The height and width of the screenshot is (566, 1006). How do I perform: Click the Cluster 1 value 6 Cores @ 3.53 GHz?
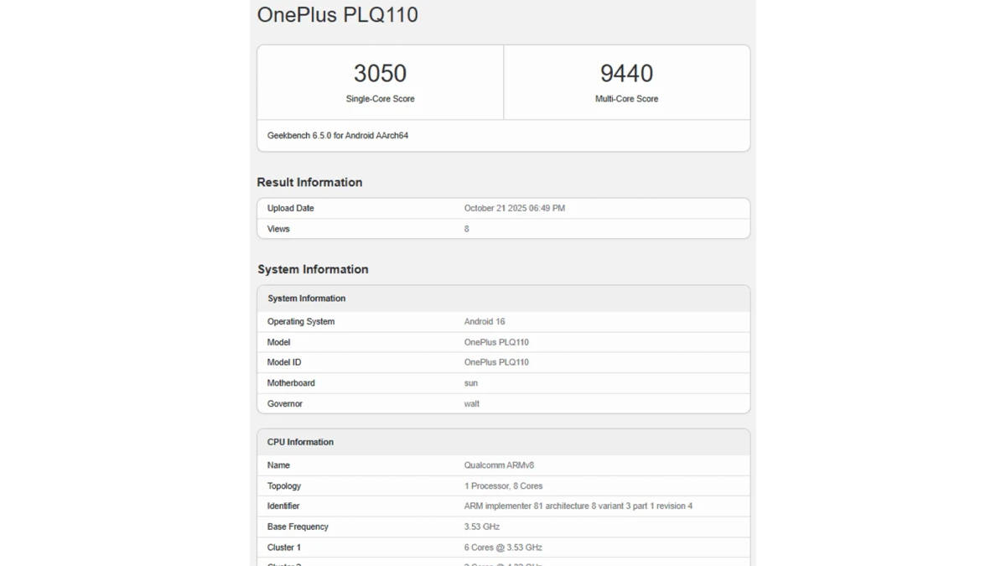[x=503, y=548]
